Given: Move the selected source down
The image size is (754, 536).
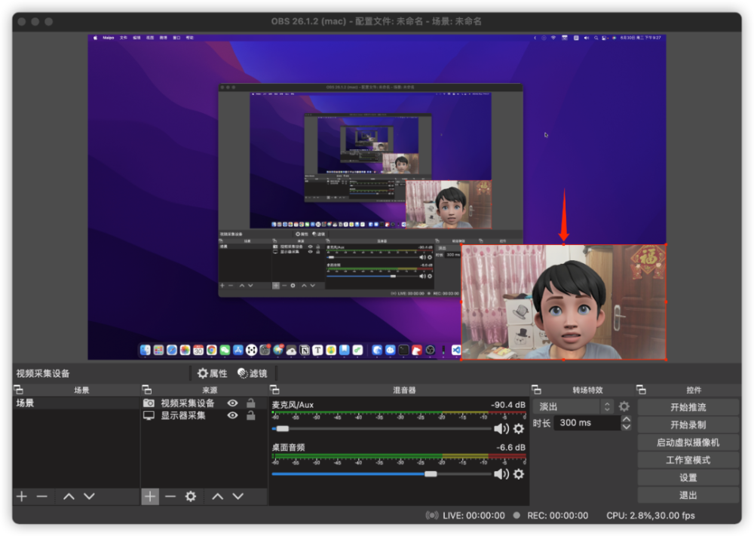Looking at the screenshot, I should [238, 497].
